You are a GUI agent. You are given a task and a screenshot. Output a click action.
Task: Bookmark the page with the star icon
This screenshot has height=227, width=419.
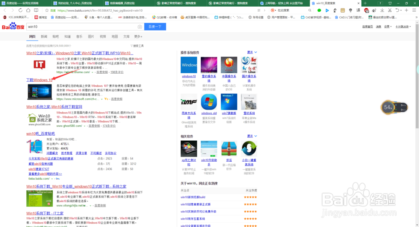click(x=47, y=10)
